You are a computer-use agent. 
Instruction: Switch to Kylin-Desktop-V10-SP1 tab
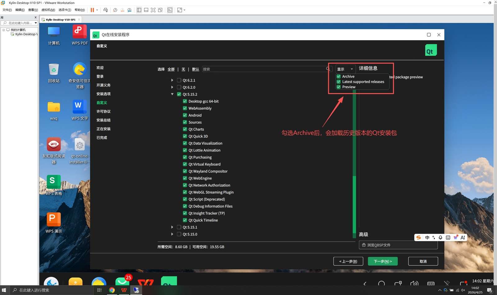tap(61, 20)
